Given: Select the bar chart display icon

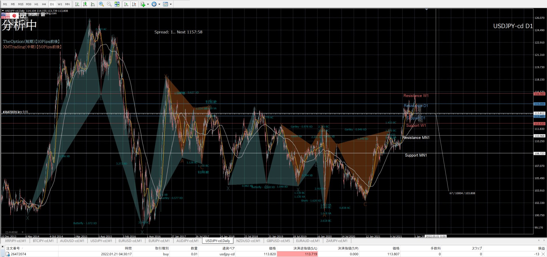Looking at the screenshot, I should (x=77, y=4).
